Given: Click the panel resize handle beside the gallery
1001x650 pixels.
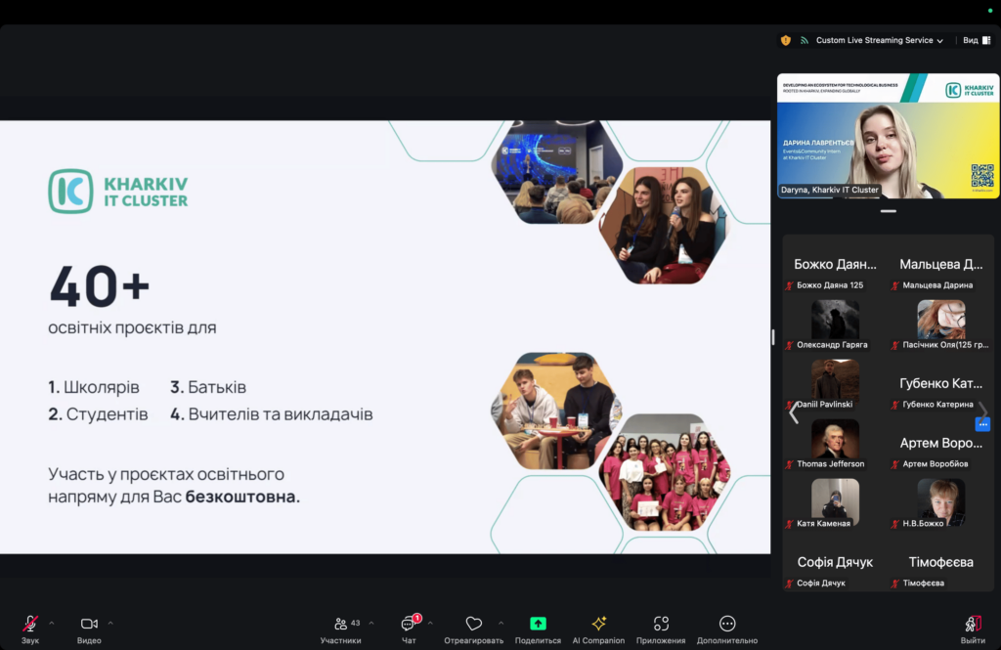Looking at the screenshot, I should [x=773, y=337].
